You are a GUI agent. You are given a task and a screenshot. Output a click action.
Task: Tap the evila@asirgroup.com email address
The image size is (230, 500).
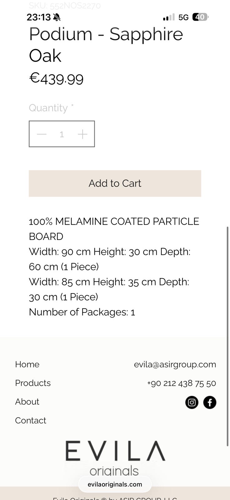tap(175, 364)
